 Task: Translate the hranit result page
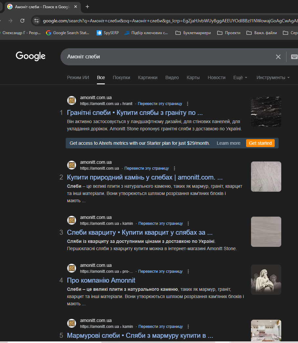pos(160,104)
